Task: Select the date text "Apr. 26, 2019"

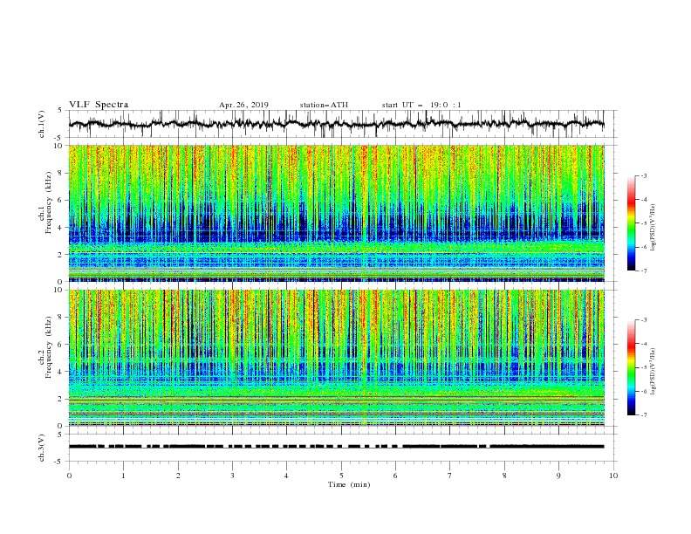Action: tap(243, 105)
